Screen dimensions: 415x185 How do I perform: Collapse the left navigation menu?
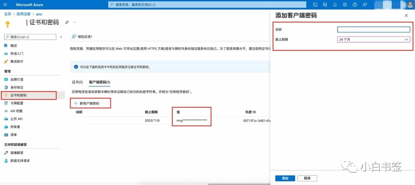61,37
